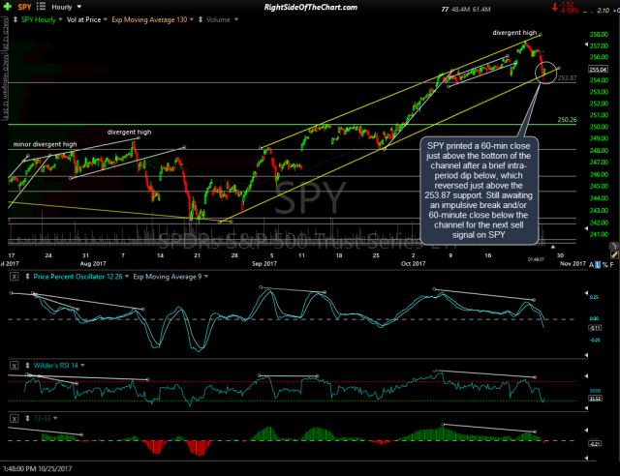Open Exp Moving Average 130 dropdown
Image resolution: width=620 pixels, height=476 pixels.
192,19
